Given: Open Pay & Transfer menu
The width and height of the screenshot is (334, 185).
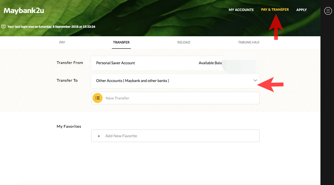Looking at the screenshot, I should click(275, 9).
